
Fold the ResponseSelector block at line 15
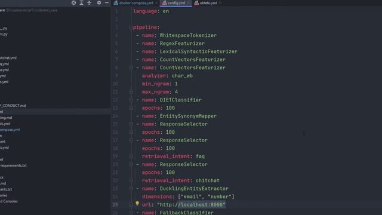click(131, 124)
